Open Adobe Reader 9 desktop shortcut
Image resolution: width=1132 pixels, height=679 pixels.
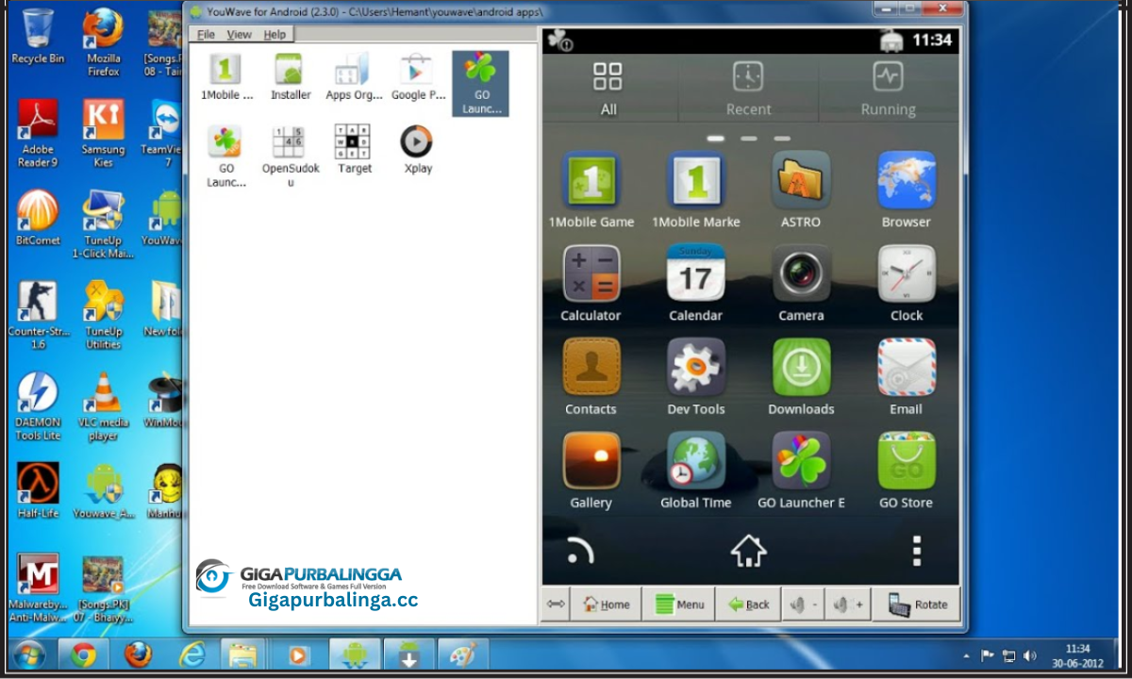click(x=38, y=134)
